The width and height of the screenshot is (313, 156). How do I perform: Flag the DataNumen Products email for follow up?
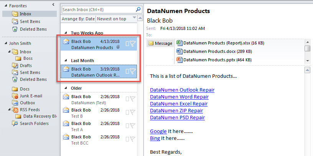[x=133, y=44]
